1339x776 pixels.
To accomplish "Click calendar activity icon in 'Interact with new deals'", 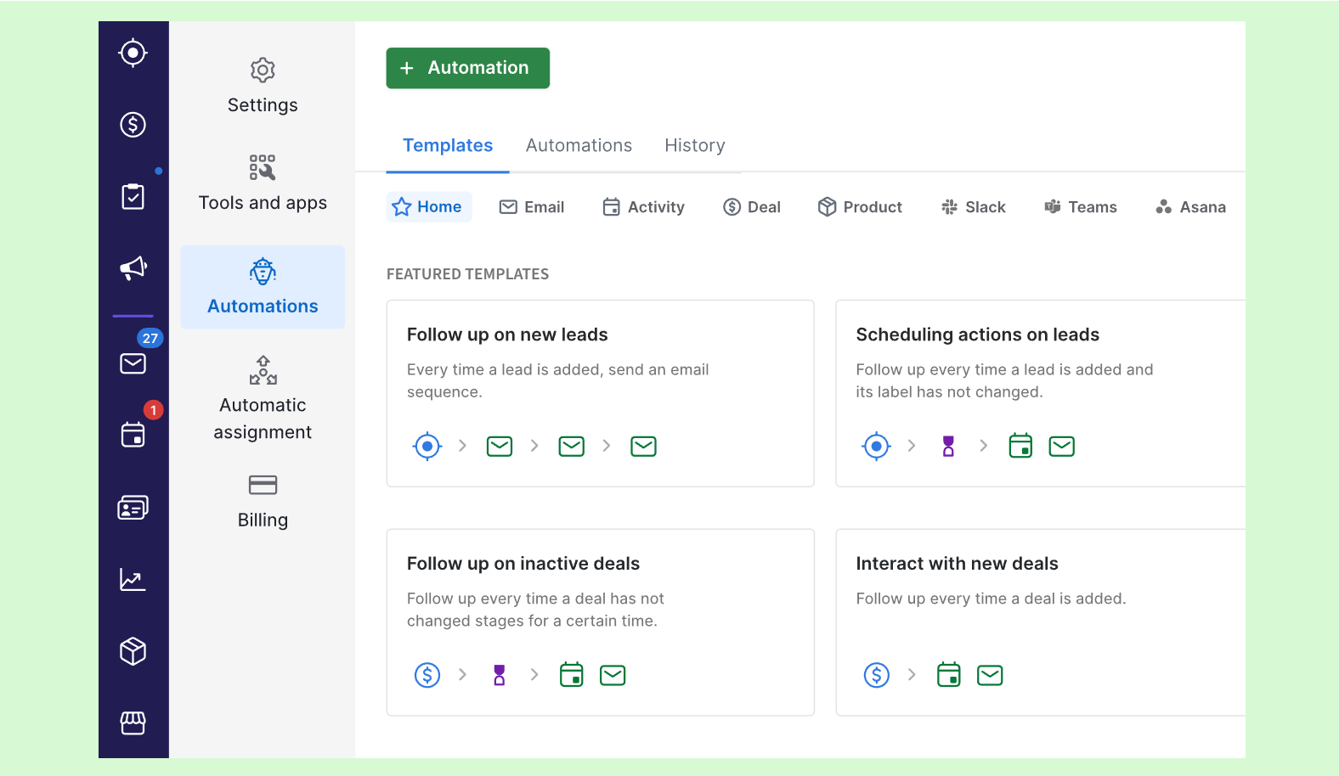I will tap(948, 675).
